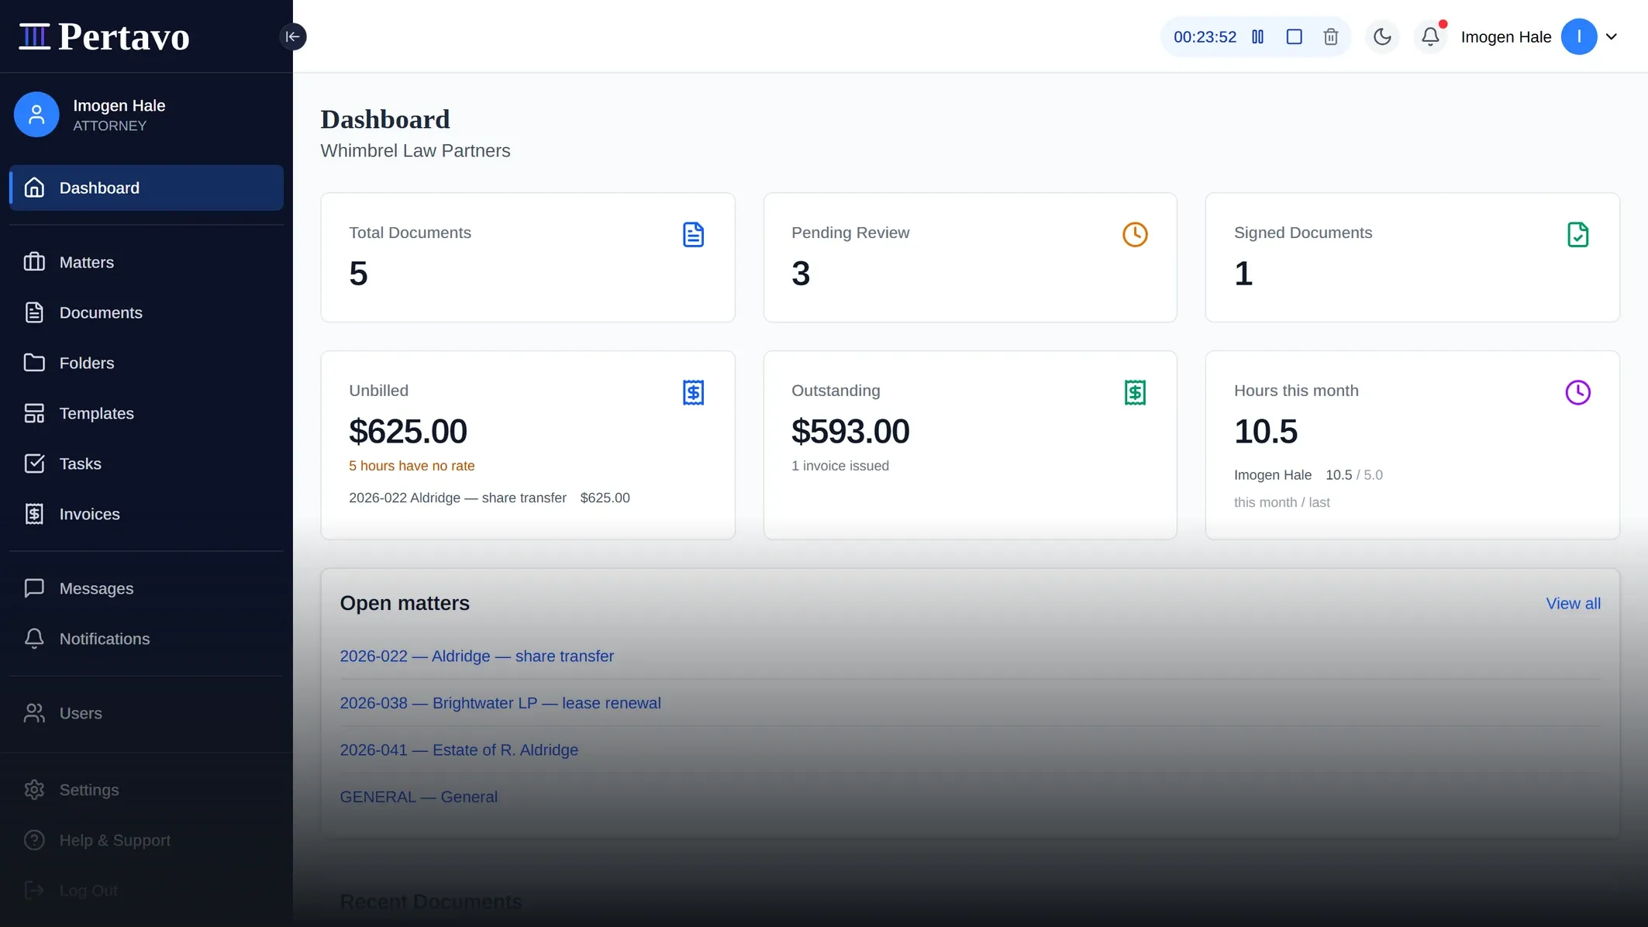
Task: Click '5 hours have no rate' warning
Action: click(412, 466)
